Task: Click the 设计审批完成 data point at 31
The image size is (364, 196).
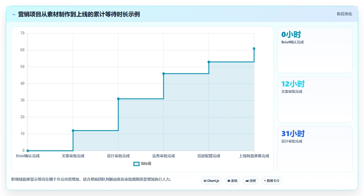Action: 118,99
